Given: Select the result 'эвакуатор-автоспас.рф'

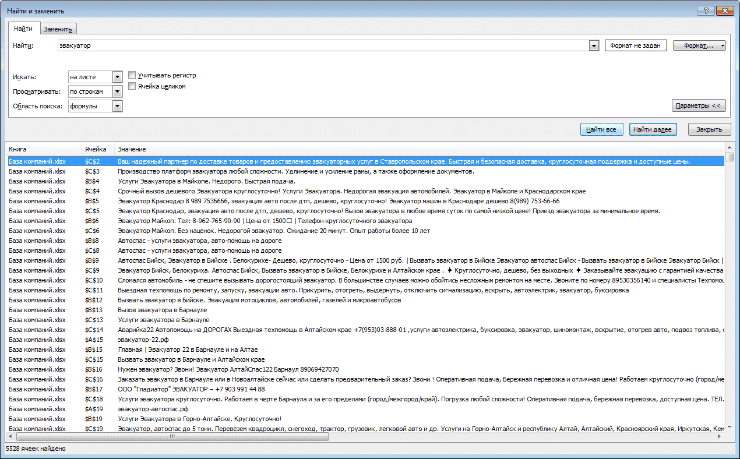Looking at the screenshot, I should (365, 409).
